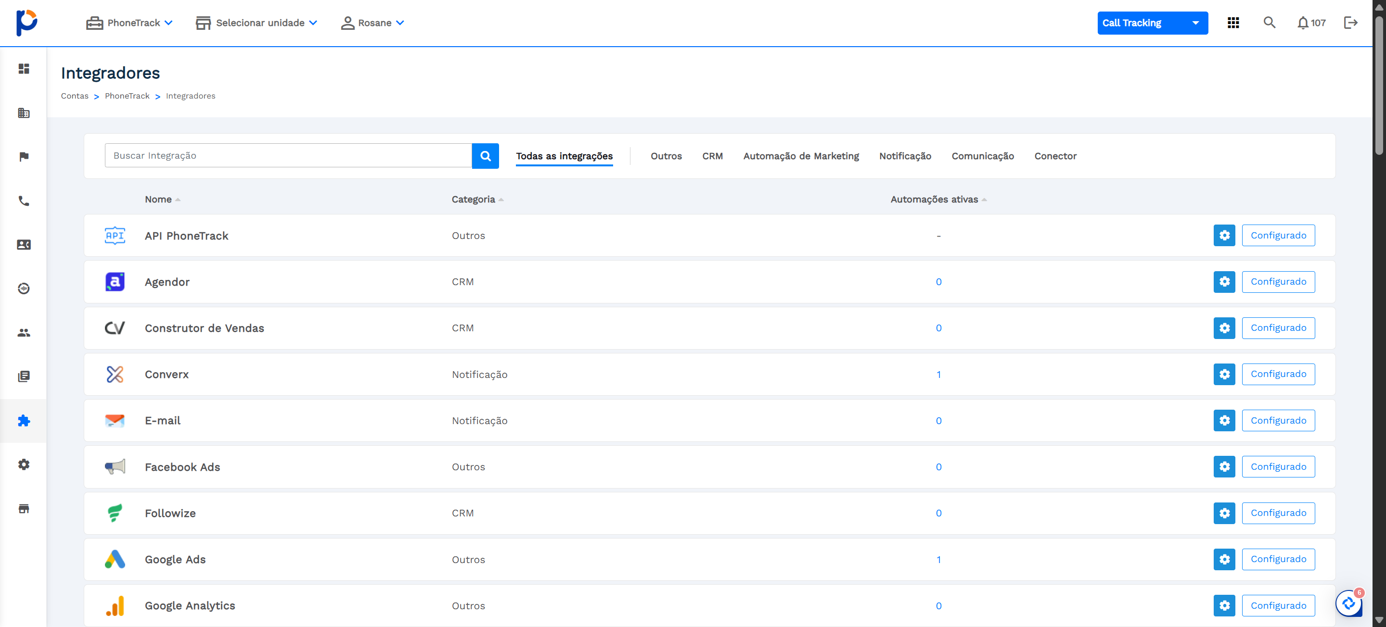The image size is (1386, 627).
Task: Click Configurado button for API PhoneTrack
Action: [1278, 236]
